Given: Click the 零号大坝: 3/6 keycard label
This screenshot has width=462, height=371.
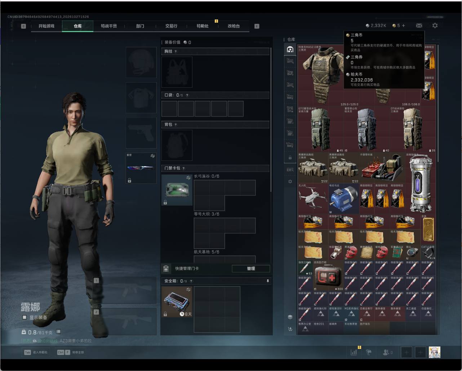Looking at the screenshot, I should (206, 214).
